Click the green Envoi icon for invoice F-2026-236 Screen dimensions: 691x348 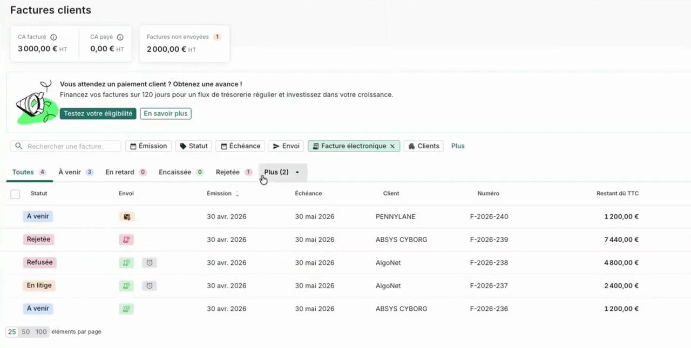point(126,309)
